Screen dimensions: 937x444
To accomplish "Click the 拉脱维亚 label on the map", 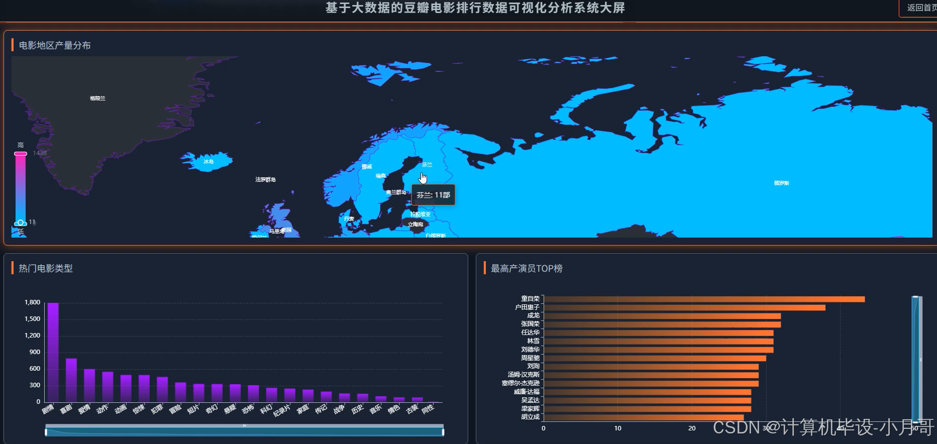I will 420,214.
